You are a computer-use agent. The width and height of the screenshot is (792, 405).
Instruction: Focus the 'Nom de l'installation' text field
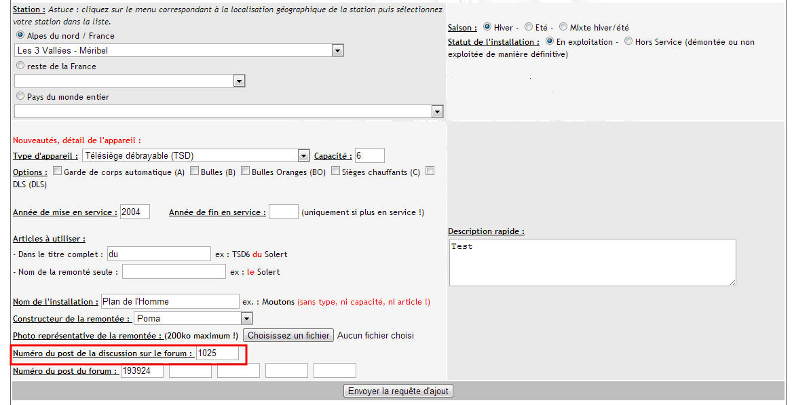pos(169,301)
